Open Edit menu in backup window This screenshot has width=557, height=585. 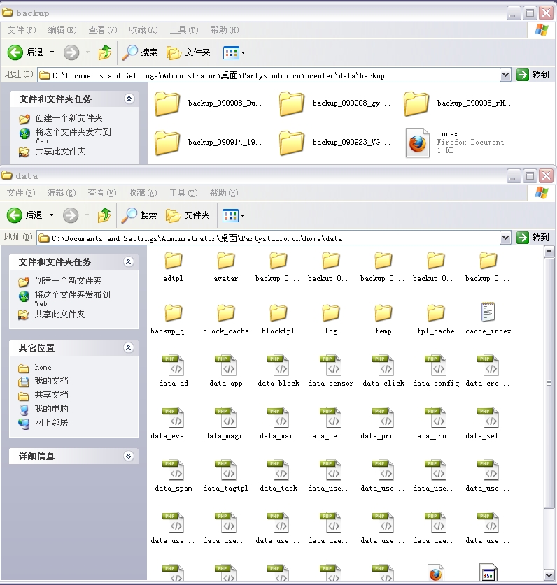point(62,30)
